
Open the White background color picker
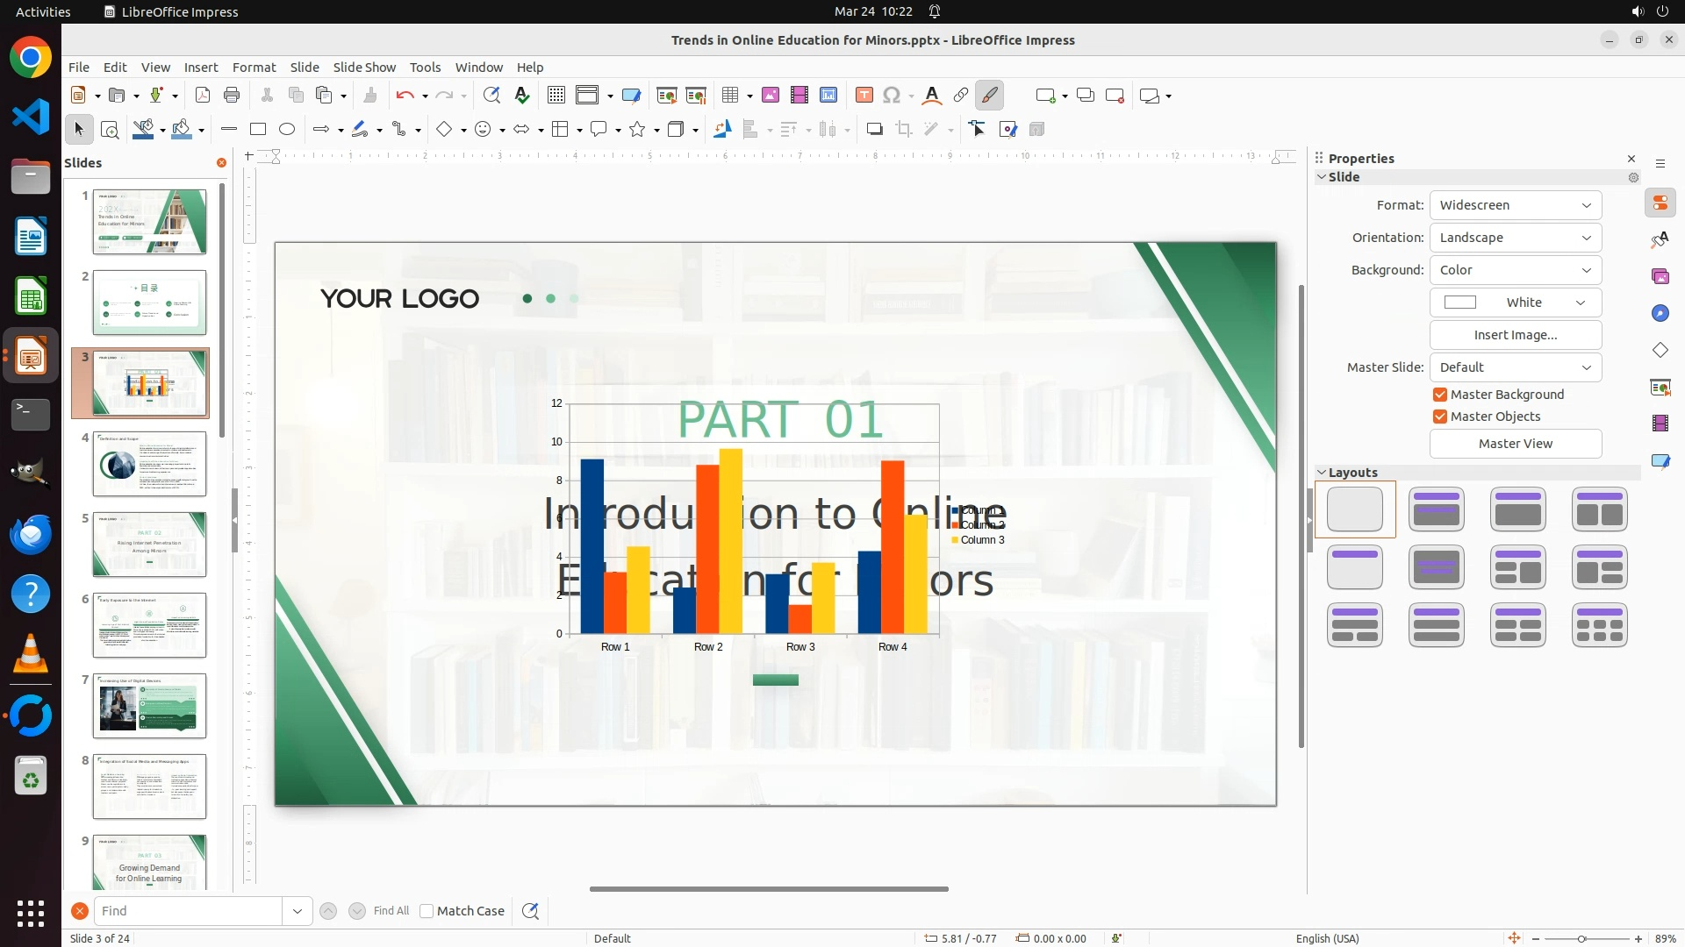[1516, 303]
